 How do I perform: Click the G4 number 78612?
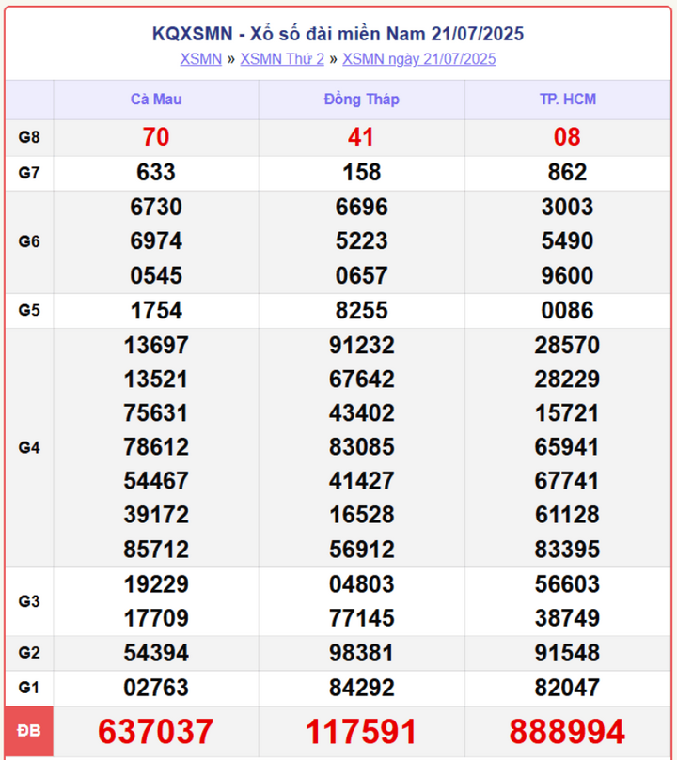point(156,447)
